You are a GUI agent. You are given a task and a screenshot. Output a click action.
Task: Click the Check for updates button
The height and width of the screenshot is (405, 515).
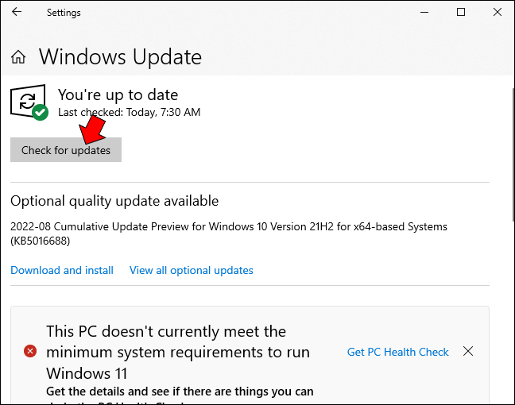coord(66,149)
